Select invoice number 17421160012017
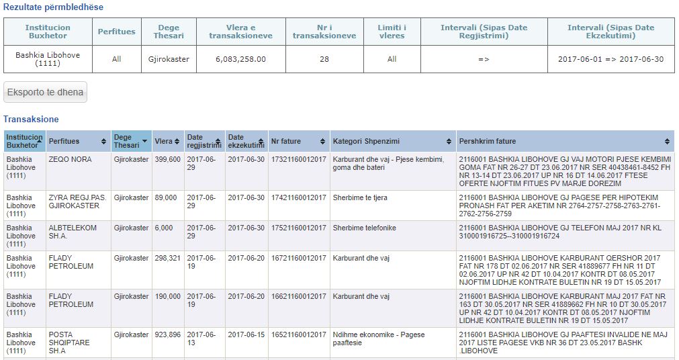Image resolution: width=679 pixels, height=360 pixels. point(299,197)
